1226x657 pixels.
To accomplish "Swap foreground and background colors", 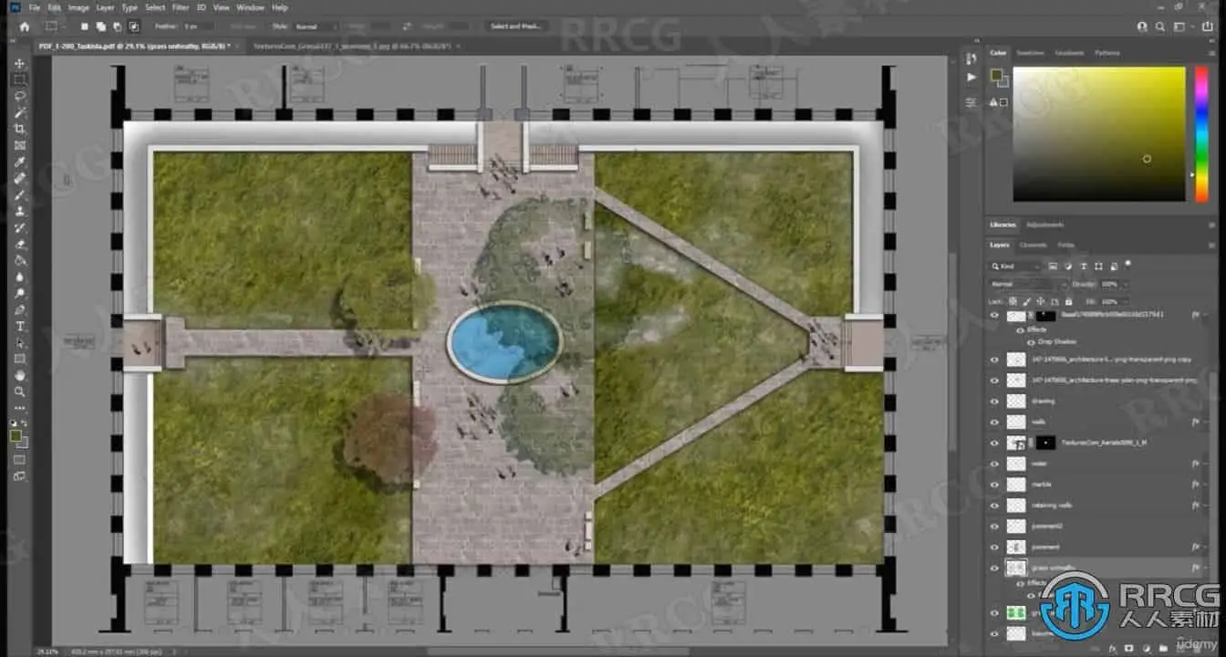I will (x=26, y=424).
